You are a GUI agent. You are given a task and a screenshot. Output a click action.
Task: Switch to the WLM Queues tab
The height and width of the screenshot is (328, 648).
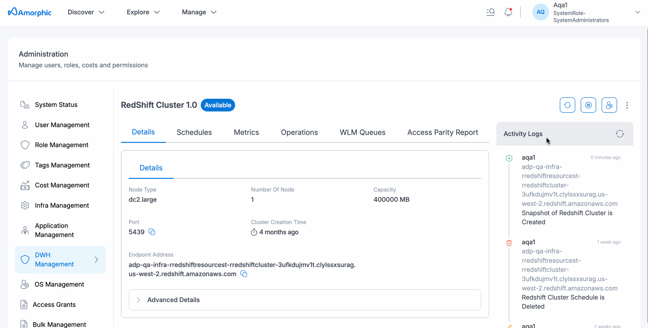pos(362,132)
